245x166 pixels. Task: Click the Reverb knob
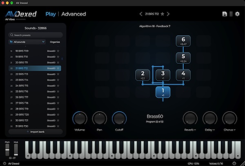coord(190,119)
